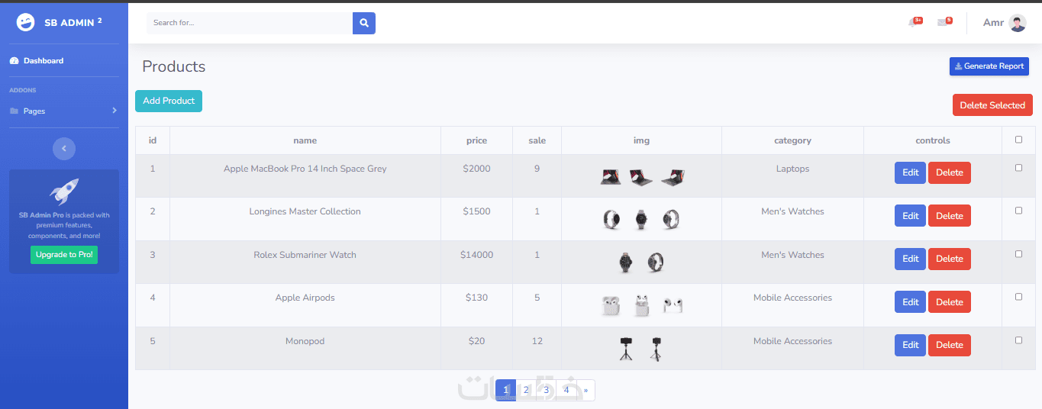Click the next page » arrow
This screenshot has height=409, width=1042.
point(586,390)
